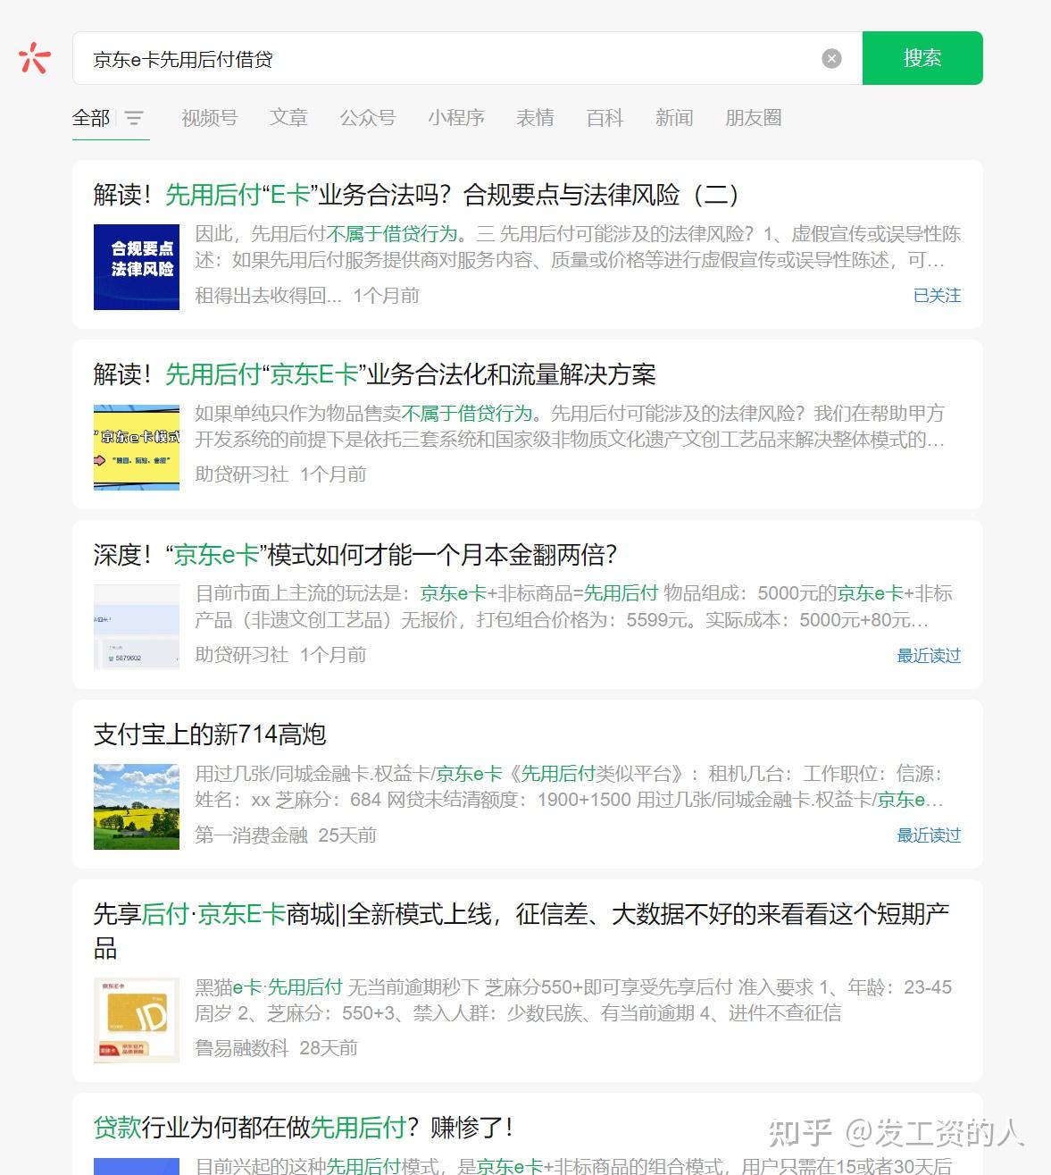
Task: Click source name 鲁易融数科
Action: pyautogui.click(x=241, y=1048)
